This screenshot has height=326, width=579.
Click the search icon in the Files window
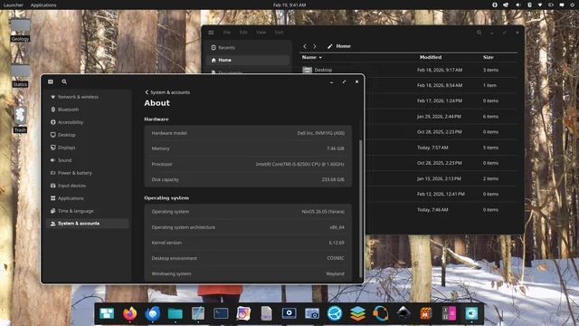pyautogui.click(x=479, y=33)
